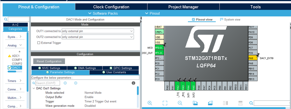Click the Reset Configuration button
This screenshot has height=109, width=291.
pos(49,61)
